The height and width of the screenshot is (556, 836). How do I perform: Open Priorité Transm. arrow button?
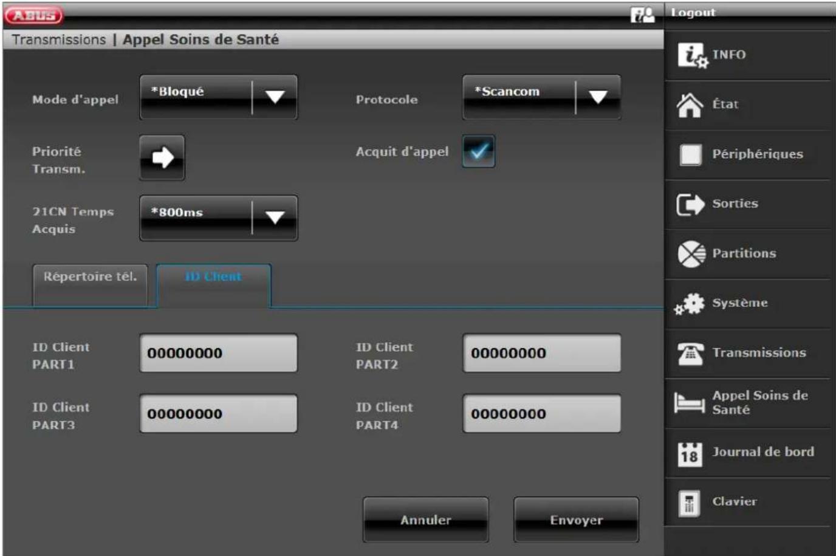tap(162, 158)
